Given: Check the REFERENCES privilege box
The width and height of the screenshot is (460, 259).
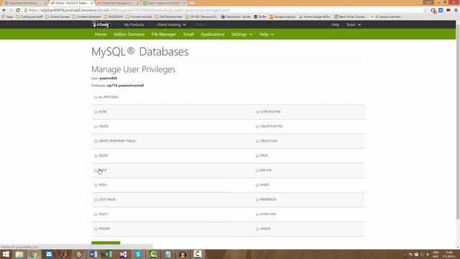Looking at the screenshot, I should click(257, 200).
